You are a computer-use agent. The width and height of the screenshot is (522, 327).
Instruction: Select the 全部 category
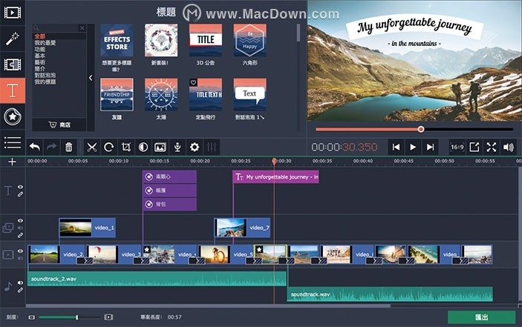(40, 36)
